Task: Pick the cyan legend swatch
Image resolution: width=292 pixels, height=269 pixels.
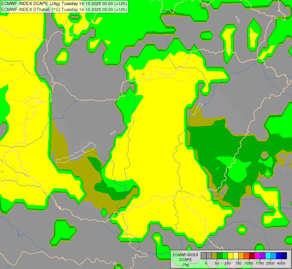Action: pos(268,256)
